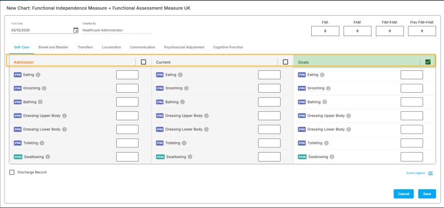This screenshot has width=444, height=208.
Task: Uncheck the Goals column checkbox
Action: [x=428, y=62]
